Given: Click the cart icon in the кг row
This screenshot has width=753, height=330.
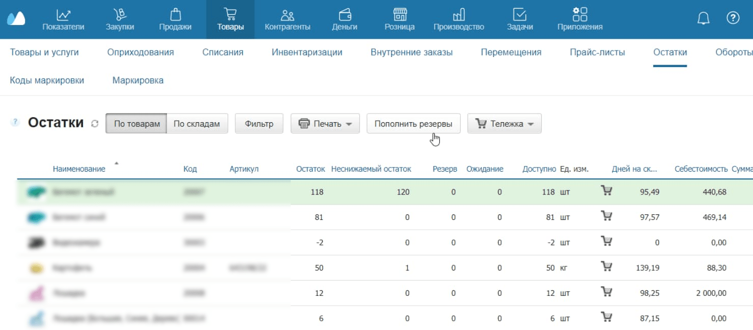Looking at the screenshot, I should pos(606,266).
